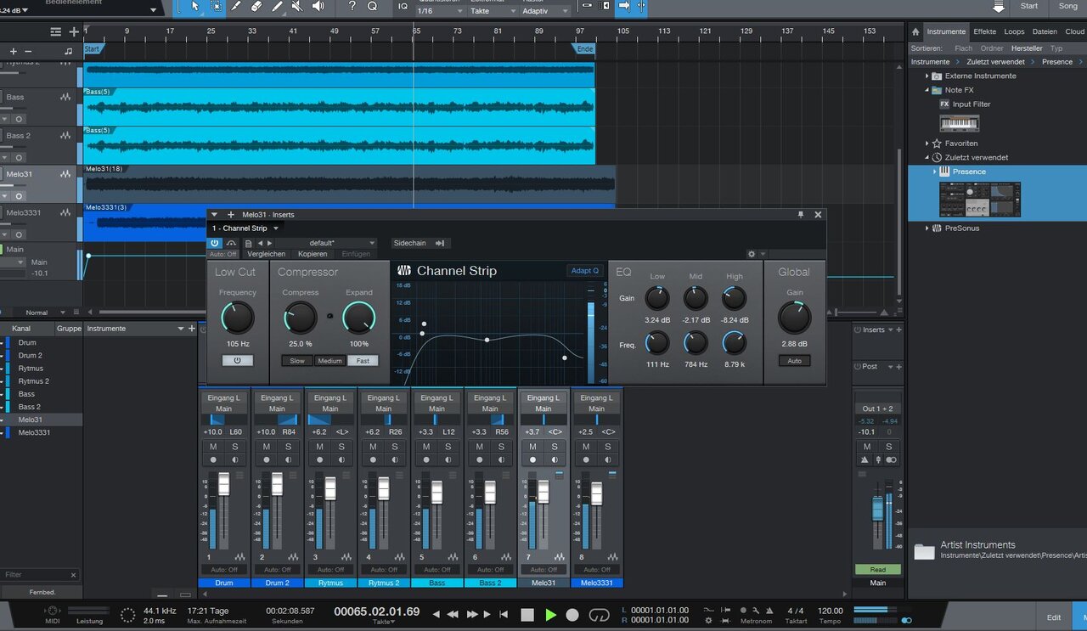Click the Presence instrument thumbnail
1087x631 pixels.
pyautogui.click(x=980, y=200)
